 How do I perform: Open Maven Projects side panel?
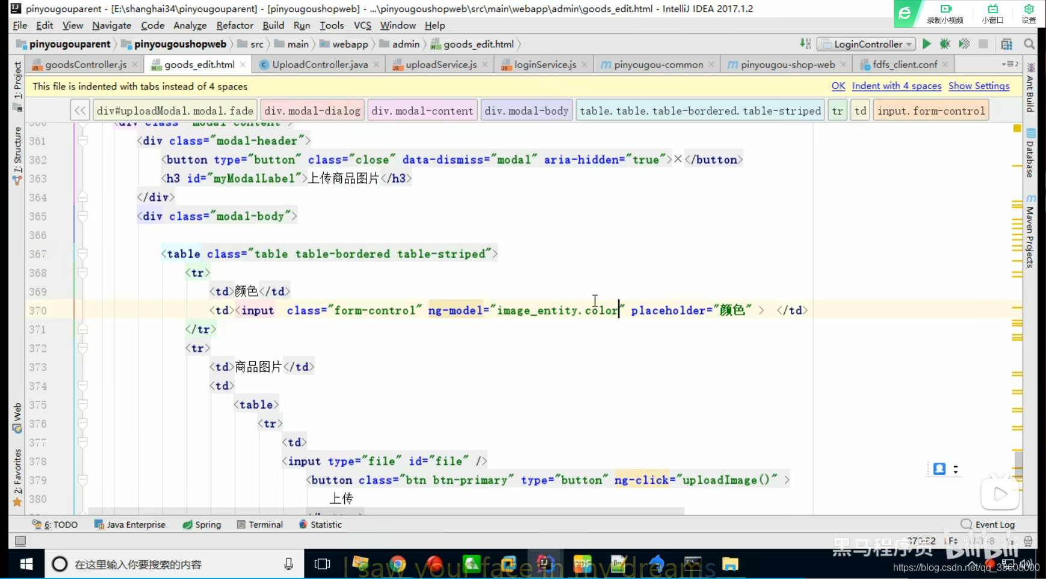tap(1030, 231)
